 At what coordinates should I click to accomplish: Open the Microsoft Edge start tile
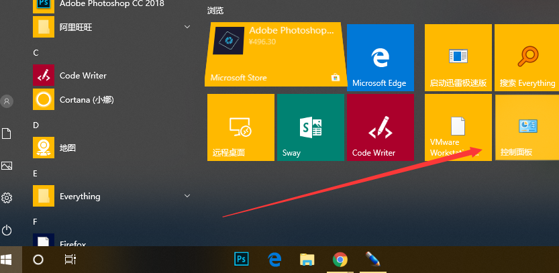tap(379, 57)
